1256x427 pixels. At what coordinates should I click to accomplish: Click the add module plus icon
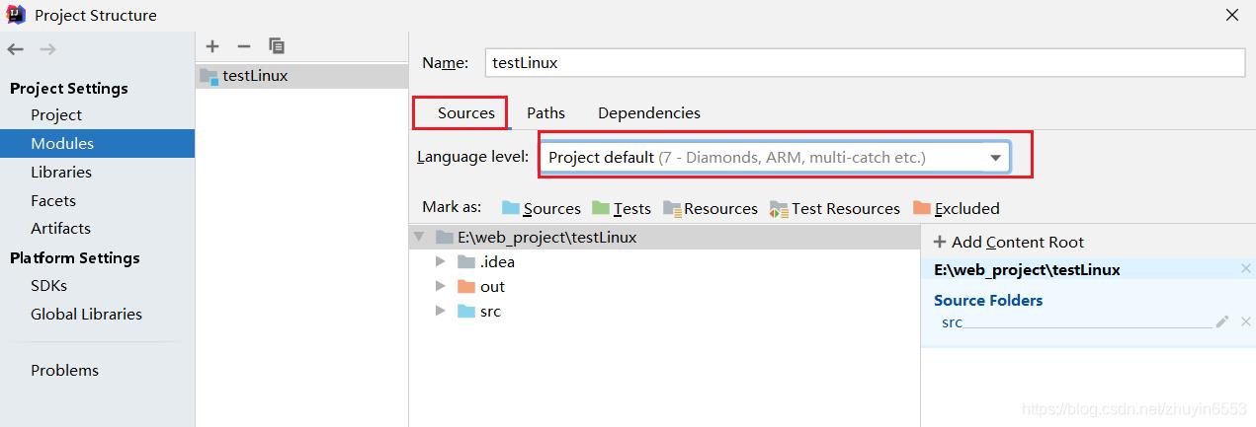212,46
